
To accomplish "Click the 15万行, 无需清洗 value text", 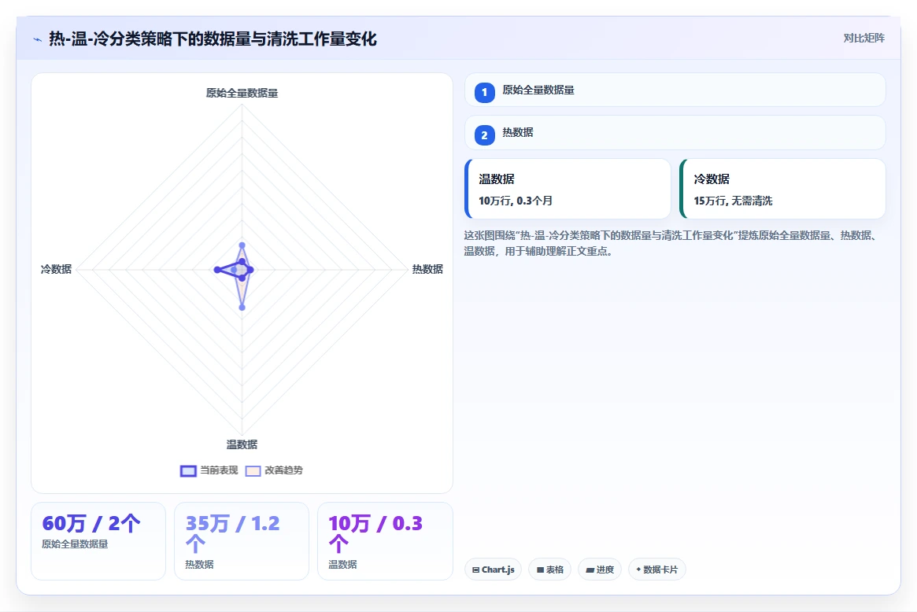I will tap(733, 201).
